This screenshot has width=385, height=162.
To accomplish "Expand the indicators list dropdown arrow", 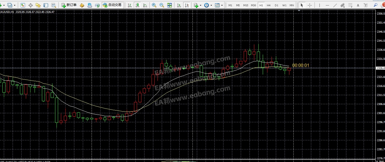I will click(x=200, y=5).
